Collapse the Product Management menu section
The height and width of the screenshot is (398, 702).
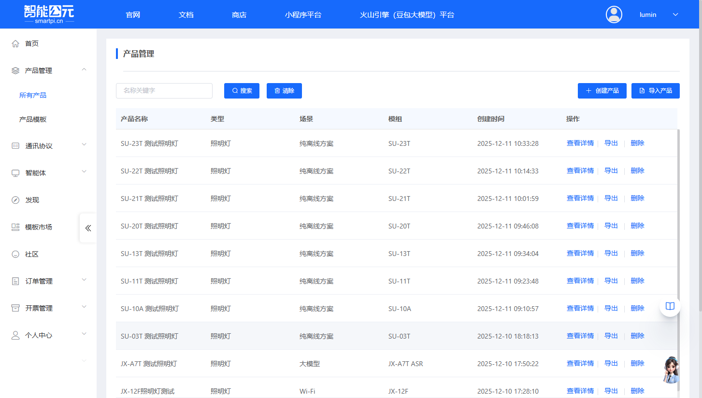click(84, 70)
